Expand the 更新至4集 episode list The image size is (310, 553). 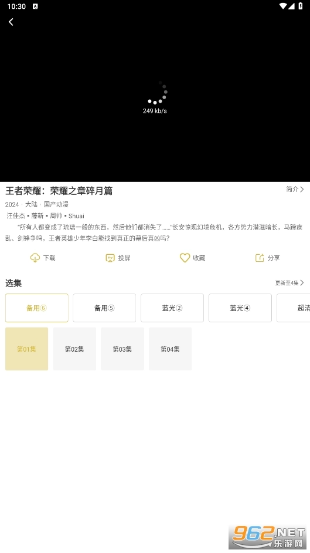coord(289,283)
